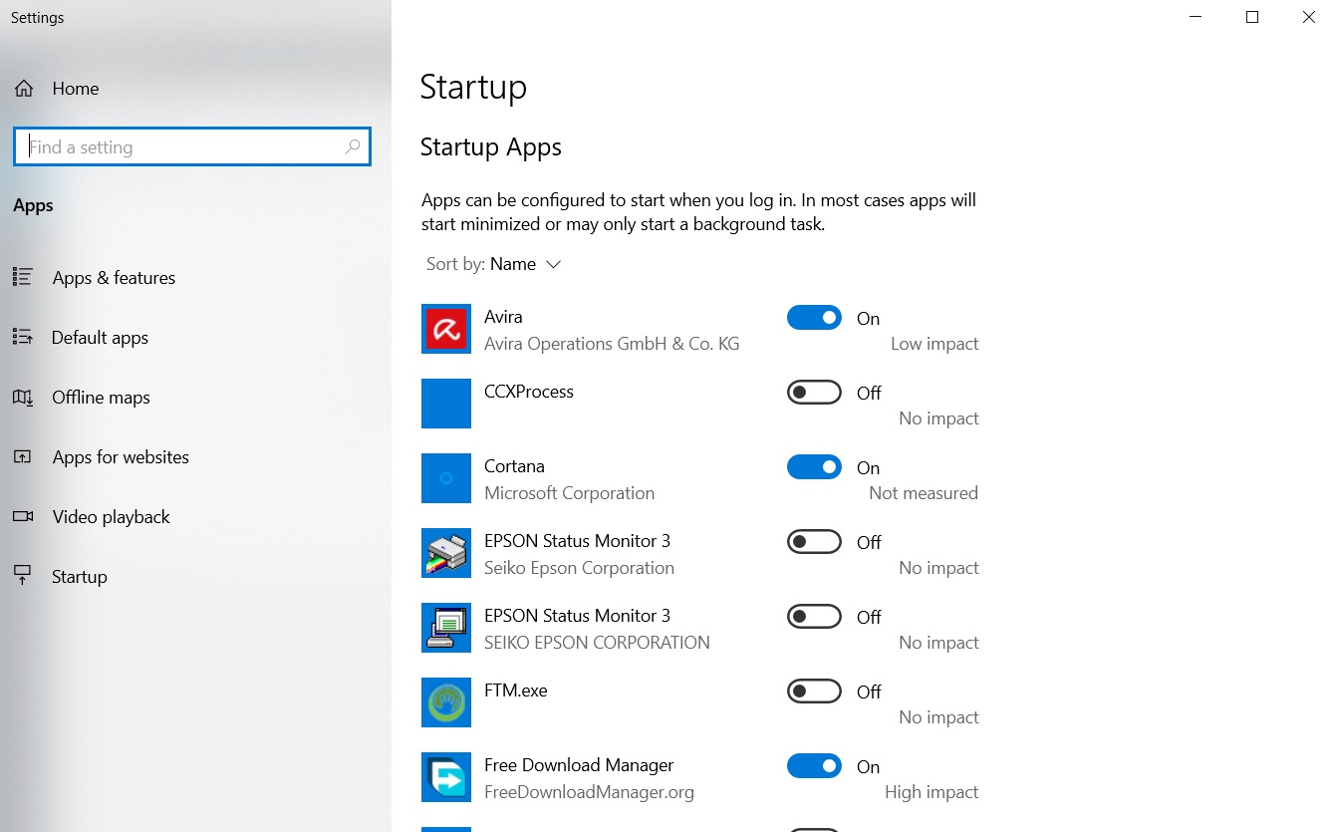Click the Apps & features list icon
Image resolution: width=1334 pixels, height=832 pixels.
23,277
